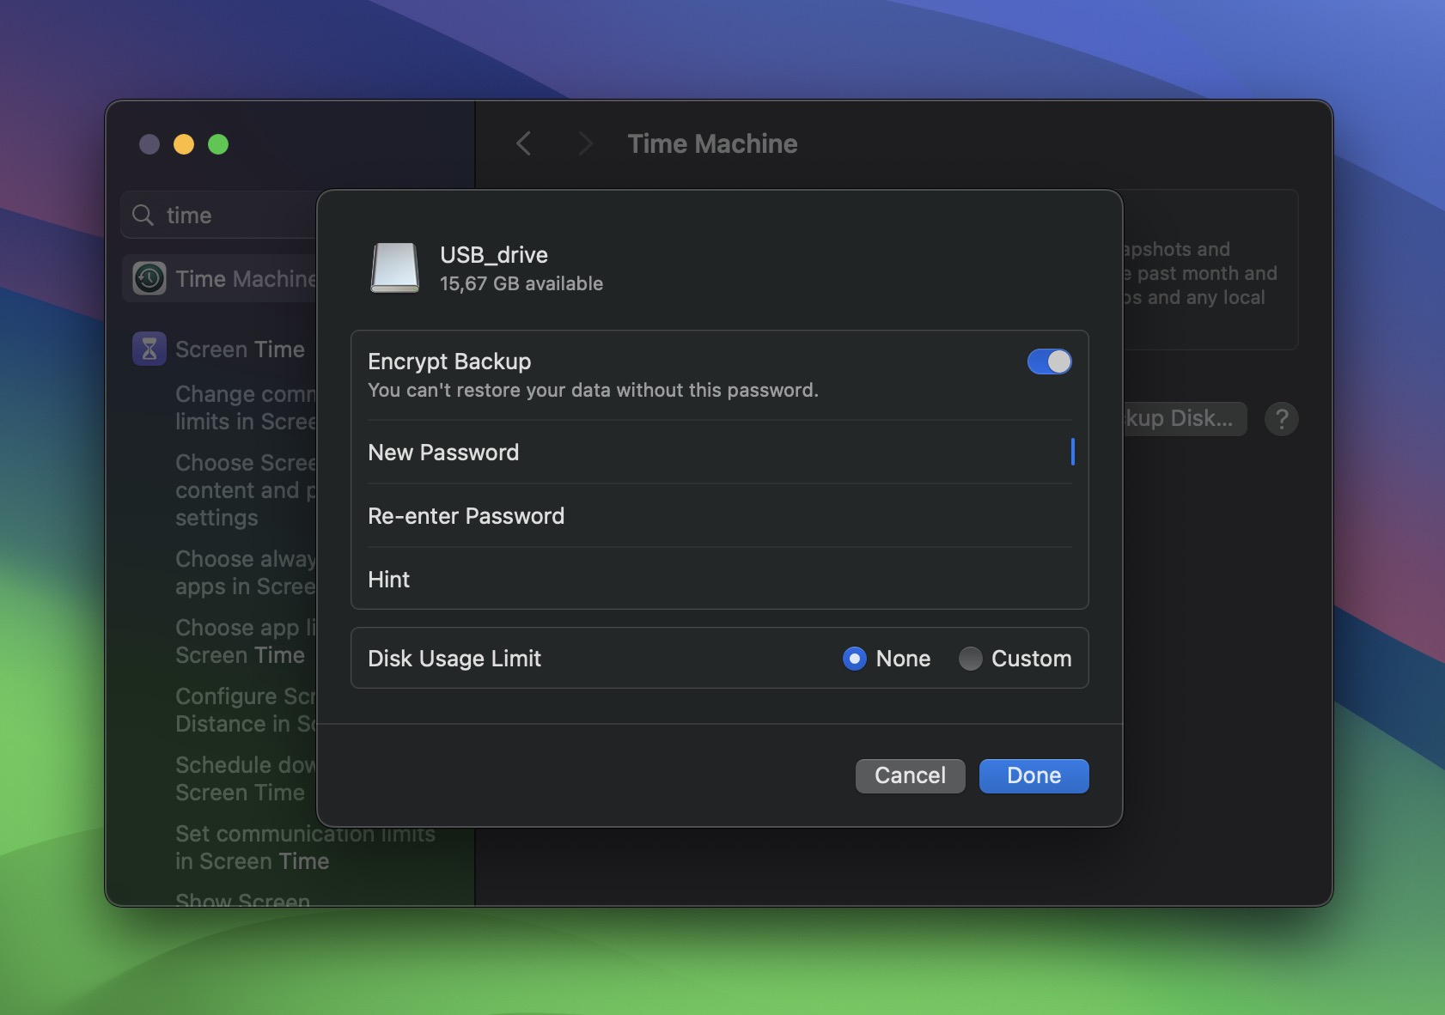
Task: Click the partially hidden Backup Disk button
Action: point(1185,419)
